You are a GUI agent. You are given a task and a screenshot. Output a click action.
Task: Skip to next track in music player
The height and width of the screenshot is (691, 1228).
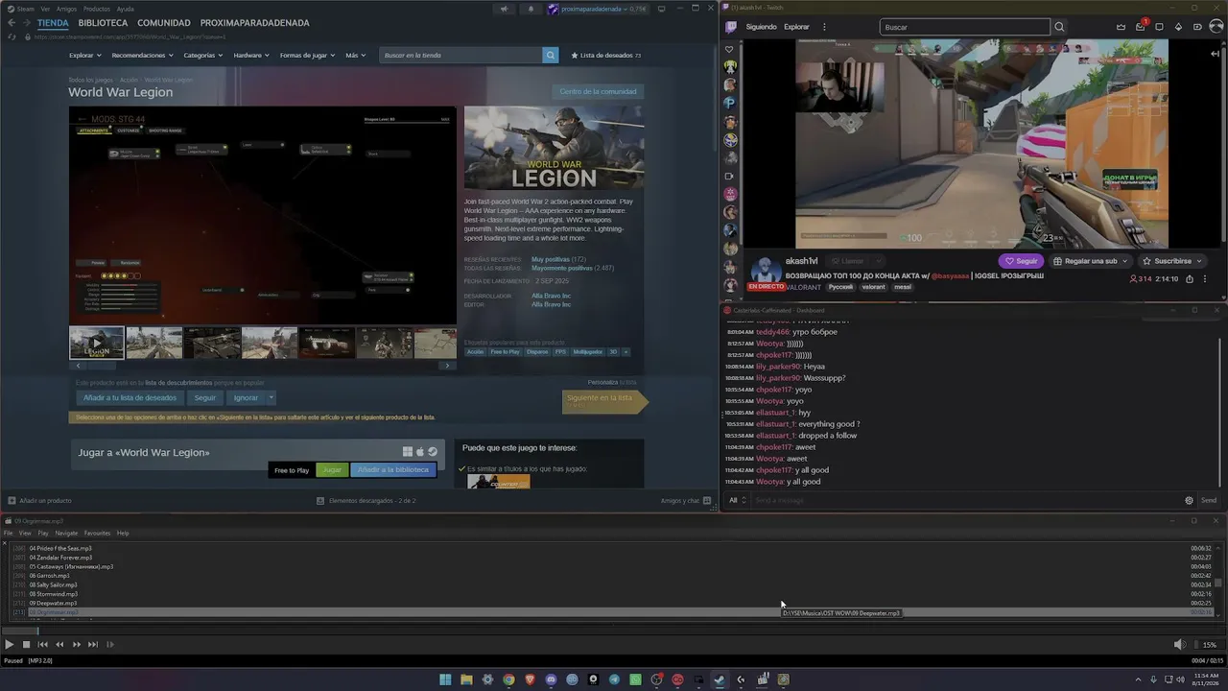[x=93, y=644]
